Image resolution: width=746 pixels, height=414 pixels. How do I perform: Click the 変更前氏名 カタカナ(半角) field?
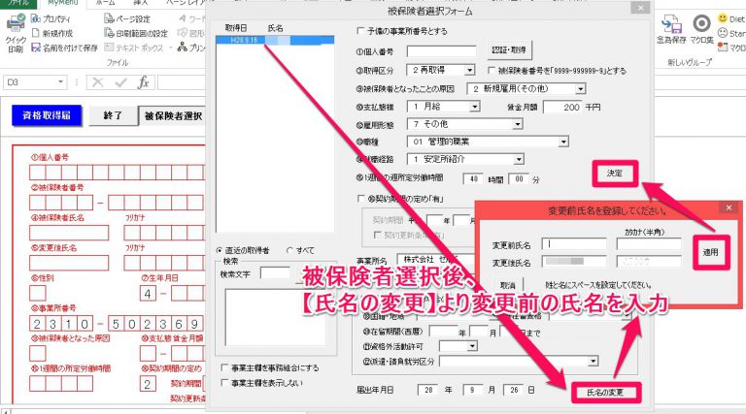[649, 244]
